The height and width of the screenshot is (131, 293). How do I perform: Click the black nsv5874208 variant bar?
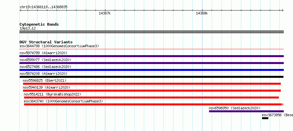pos(151,77)
